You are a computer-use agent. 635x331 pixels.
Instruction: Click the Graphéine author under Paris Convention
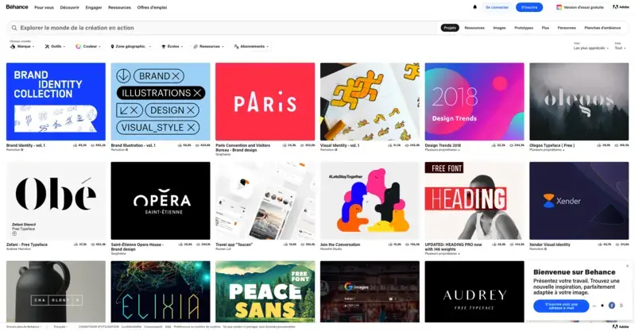(223, 154)
